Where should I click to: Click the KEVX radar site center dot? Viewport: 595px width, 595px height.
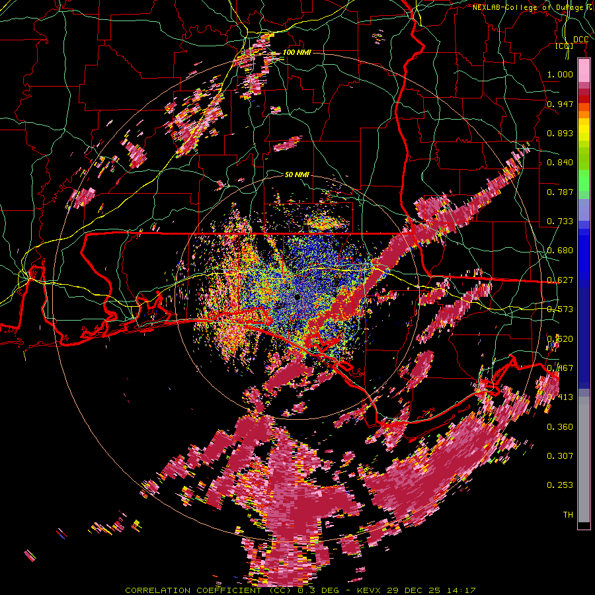coord(297,297)
